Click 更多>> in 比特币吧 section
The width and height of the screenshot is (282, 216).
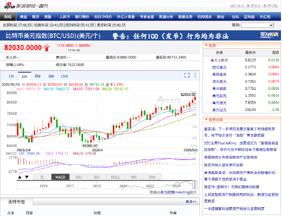191,202
